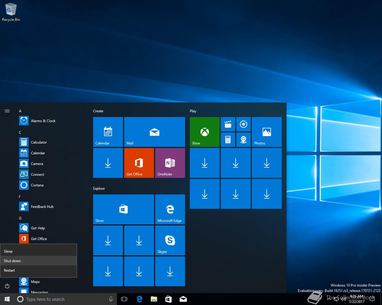382x305 pixels.
Task: Open the Photos tile
Action: [267, 132]
